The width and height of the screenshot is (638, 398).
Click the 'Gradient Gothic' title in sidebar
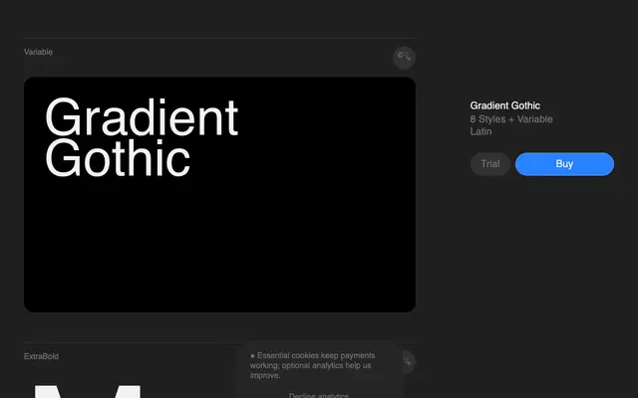(505, 105)
